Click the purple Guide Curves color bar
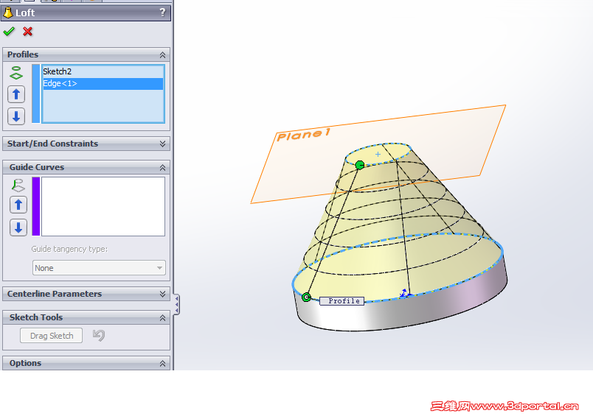Viewport: 593px width, 416px height. [36, 206]
